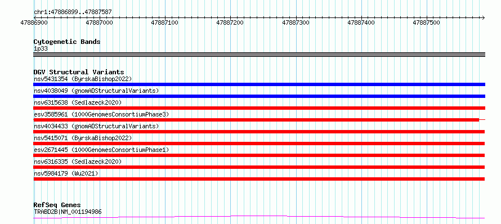Select the blue bar of nsv5431354
The height and width of the screenshot is (224, 501).
259,84
